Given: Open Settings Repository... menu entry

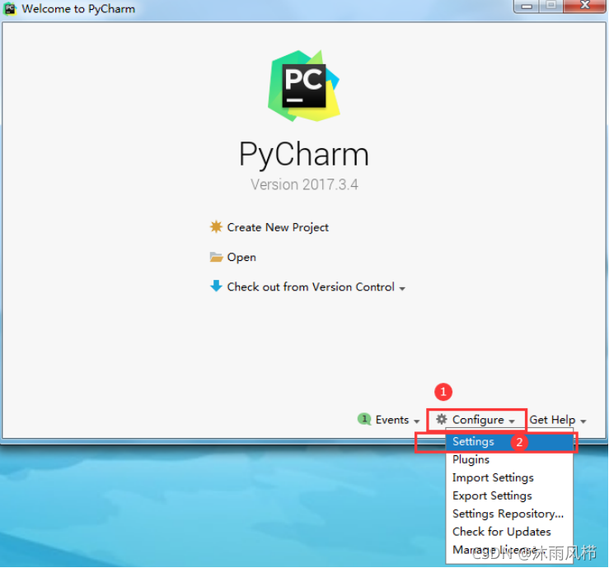Looking at the screenshot, I should tap(509, 514).
